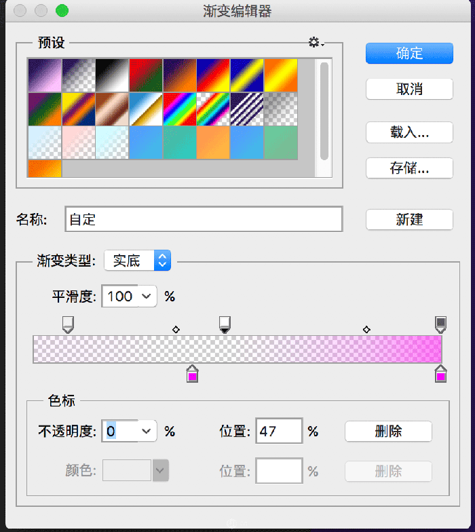Click the empty 位置 field in the color row
Viewport: 475px width, 532px height.
click(x=279, y=471)
